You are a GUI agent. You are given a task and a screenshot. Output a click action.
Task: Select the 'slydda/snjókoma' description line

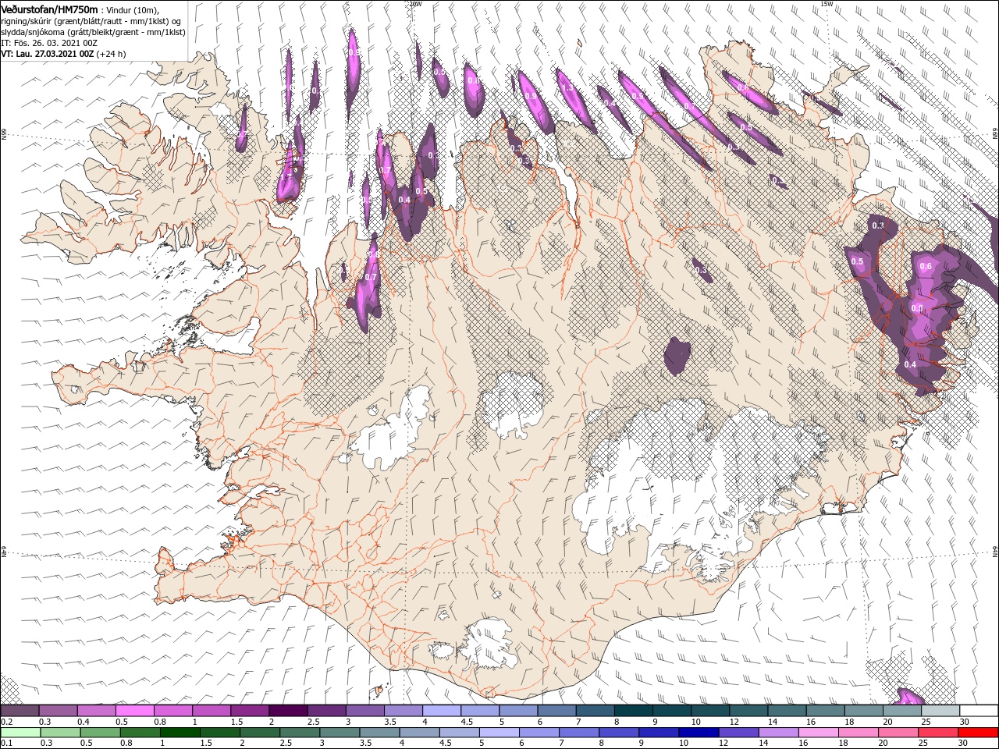click(91, 32)
